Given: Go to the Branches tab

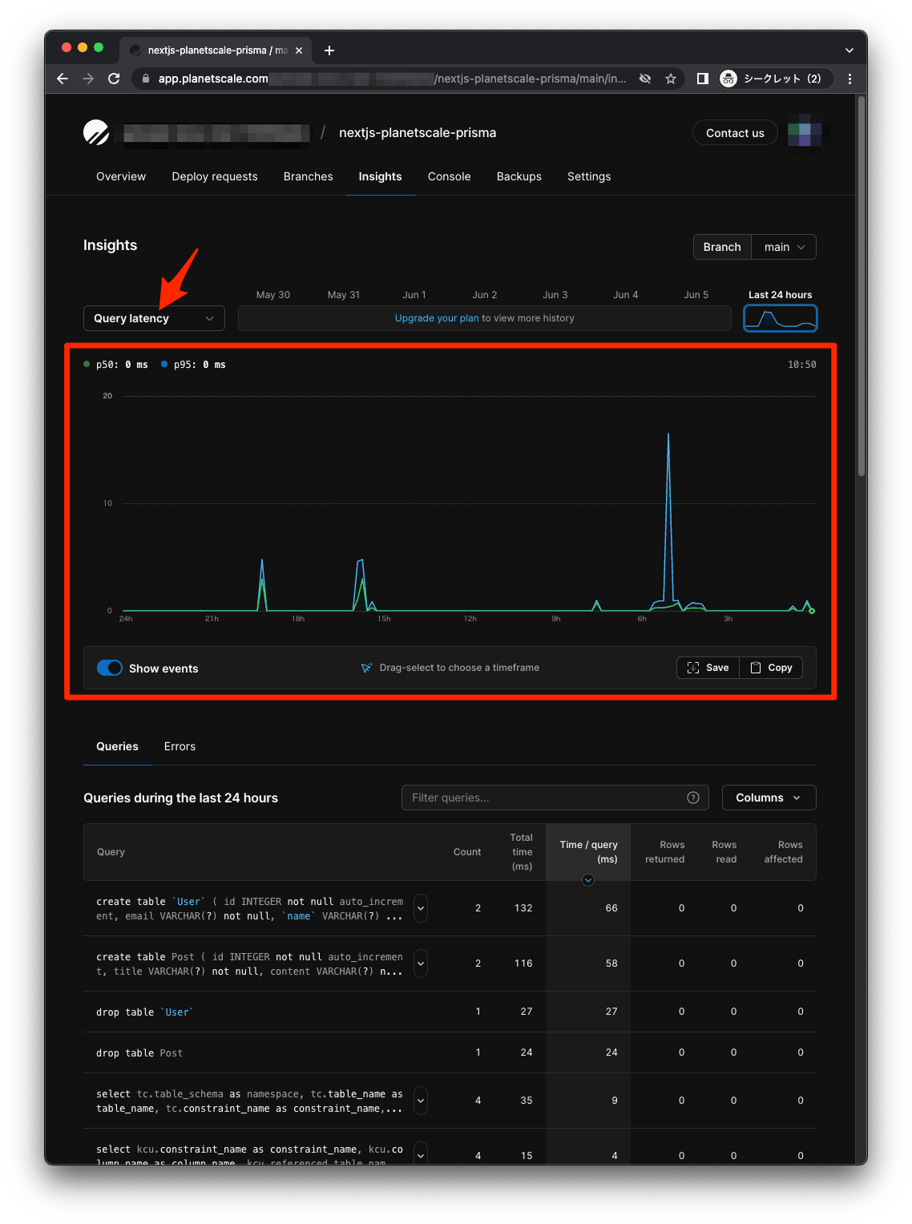Looking at the screenshot, I should pyautogui.click(x=308, y=176).
